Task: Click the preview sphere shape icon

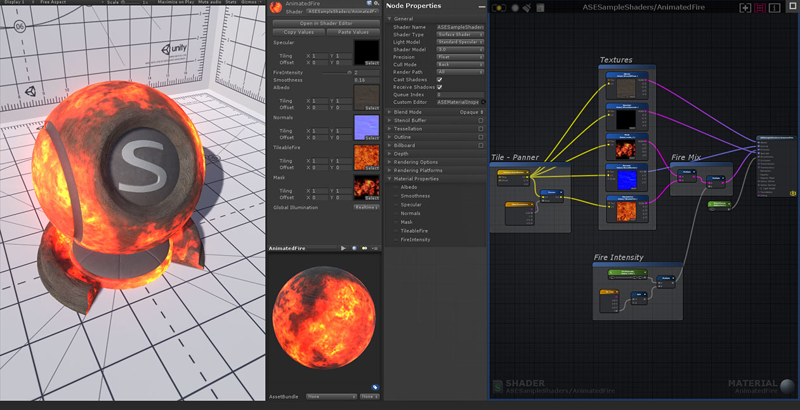Action: coord(354,248)
